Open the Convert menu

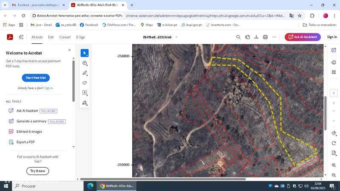click(65, 37)
